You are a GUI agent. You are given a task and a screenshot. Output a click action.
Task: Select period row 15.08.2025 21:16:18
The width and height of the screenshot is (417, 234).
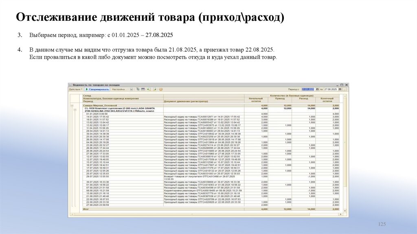coord(211,193)
